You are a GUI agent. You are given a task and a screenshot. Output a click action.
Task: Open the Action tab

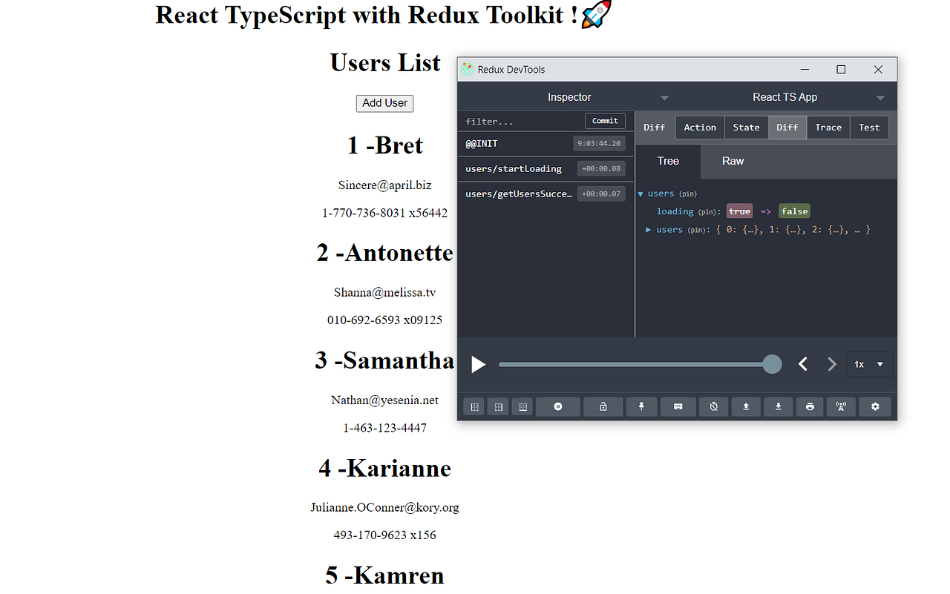(x=699, y=127)
